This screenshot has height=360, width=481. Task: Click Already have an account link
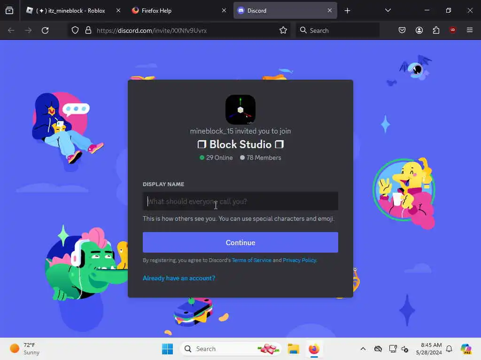[x=179, y=278]
